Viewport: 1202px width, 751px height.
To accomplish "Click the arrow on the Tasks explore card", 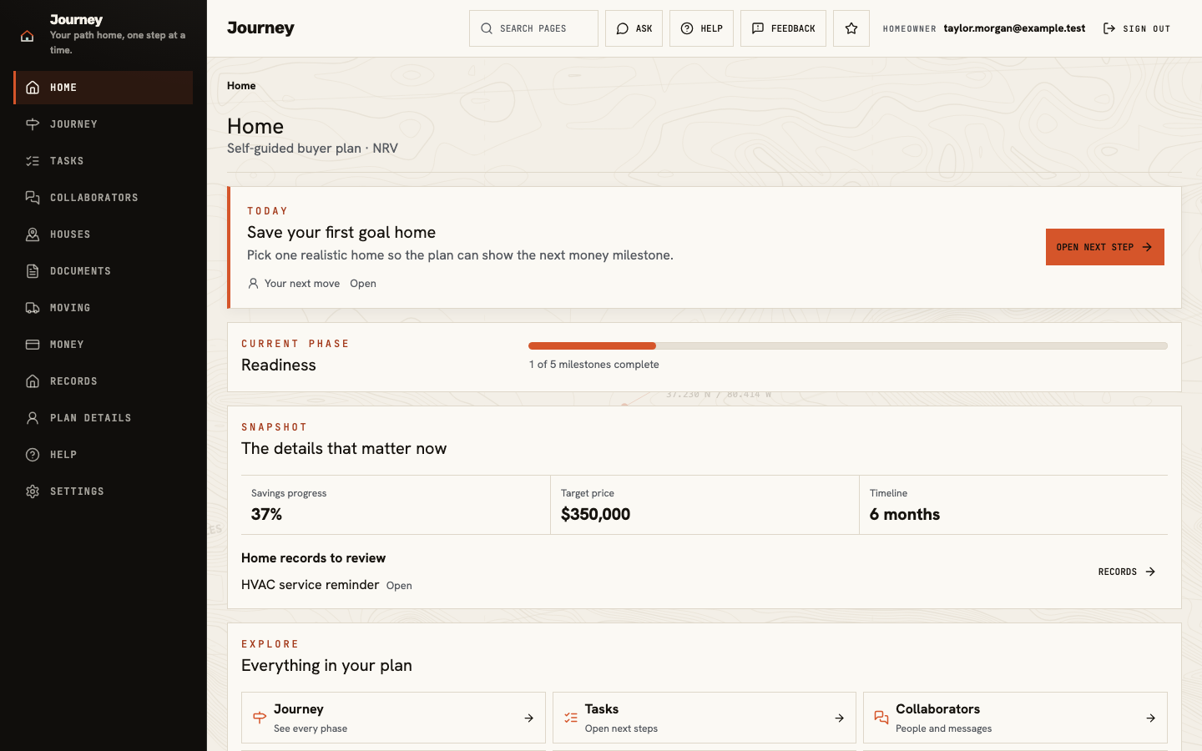I will 839,718.
